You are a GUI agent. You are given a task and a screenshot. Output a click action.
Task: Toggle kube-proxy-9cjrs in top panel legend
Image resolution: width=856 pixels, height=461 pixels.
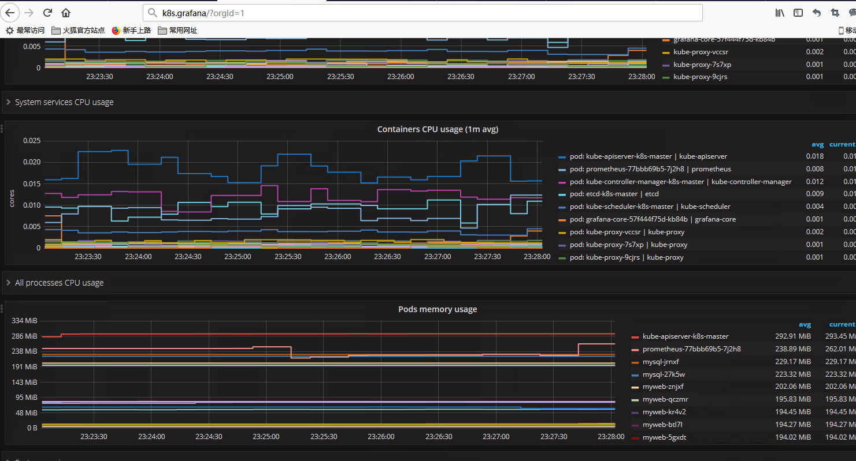(700, 77)
